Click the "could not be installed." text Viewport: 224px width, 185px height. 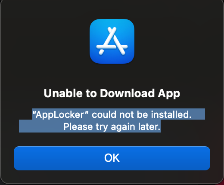[142, 114]
